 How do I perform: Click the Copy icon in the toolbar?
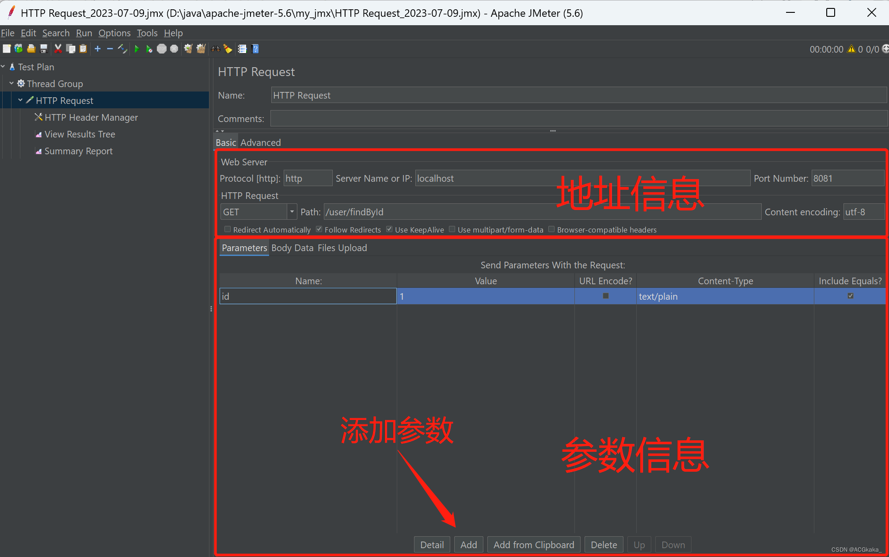70,49
